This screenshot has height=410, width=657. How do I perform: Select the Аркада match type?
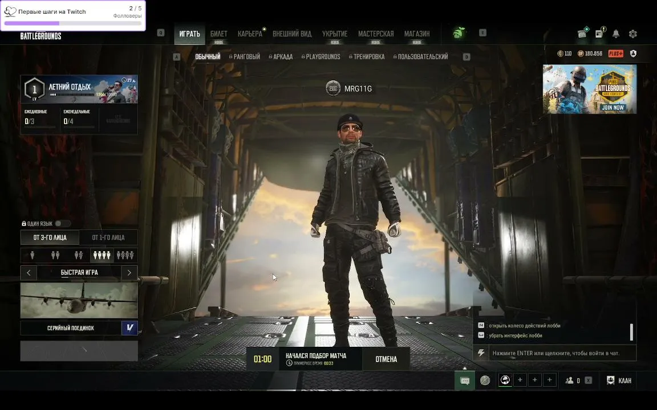(x=281, y=56)
